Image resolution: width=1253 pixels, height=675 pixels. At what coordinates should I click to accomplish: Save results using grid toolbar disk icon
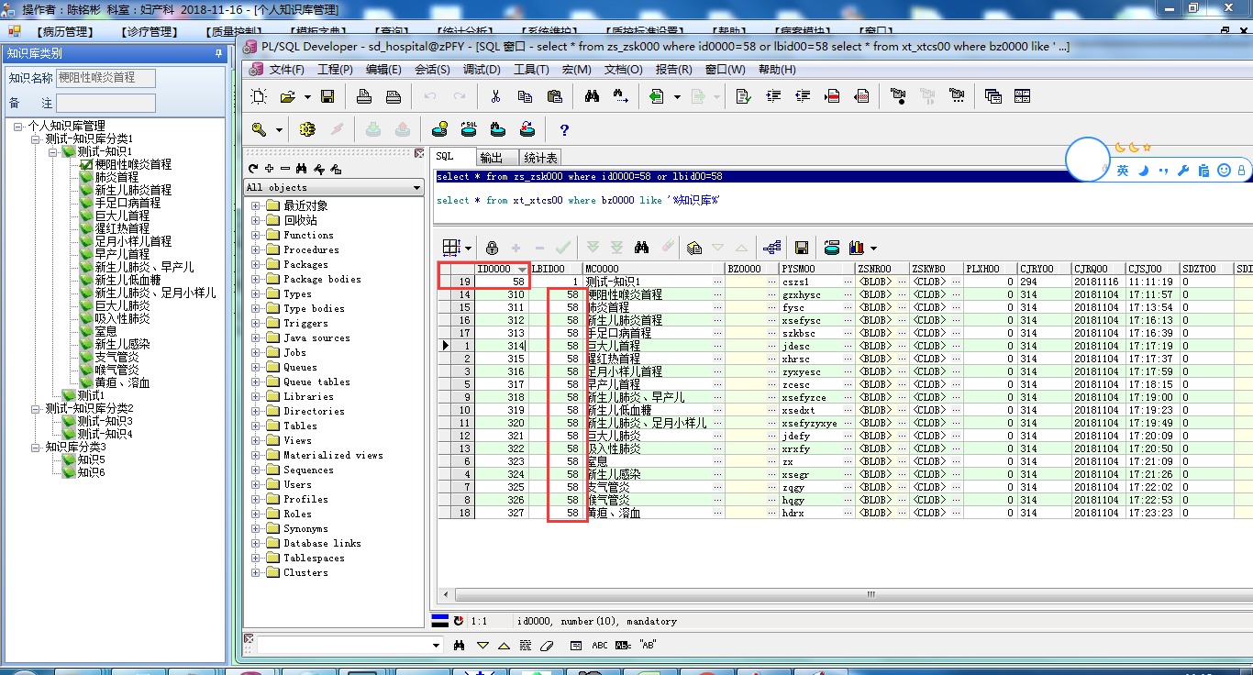coord(801,248)
